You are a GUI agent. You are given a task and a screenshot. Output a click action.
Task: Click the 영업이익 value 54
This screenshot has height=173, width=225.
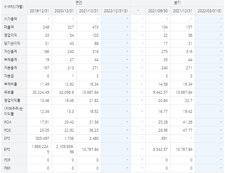click(x=72, y=35)
